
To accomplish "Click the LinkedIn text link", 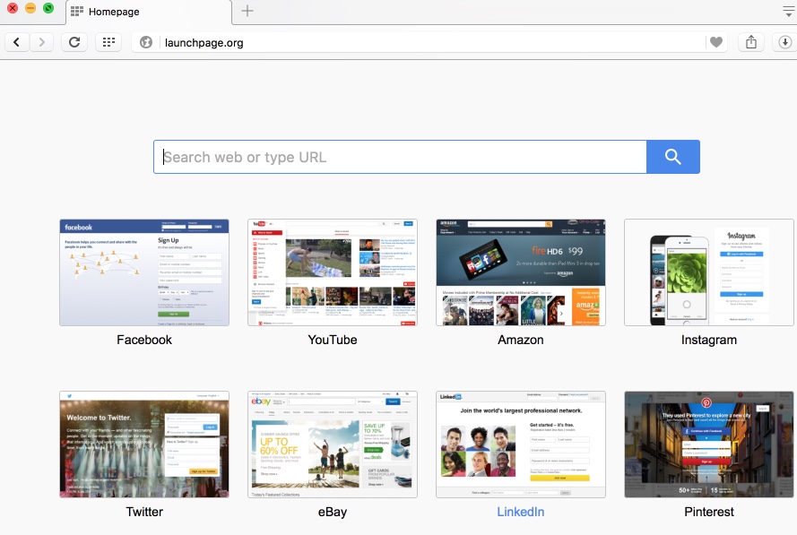I will coord(521,512).
